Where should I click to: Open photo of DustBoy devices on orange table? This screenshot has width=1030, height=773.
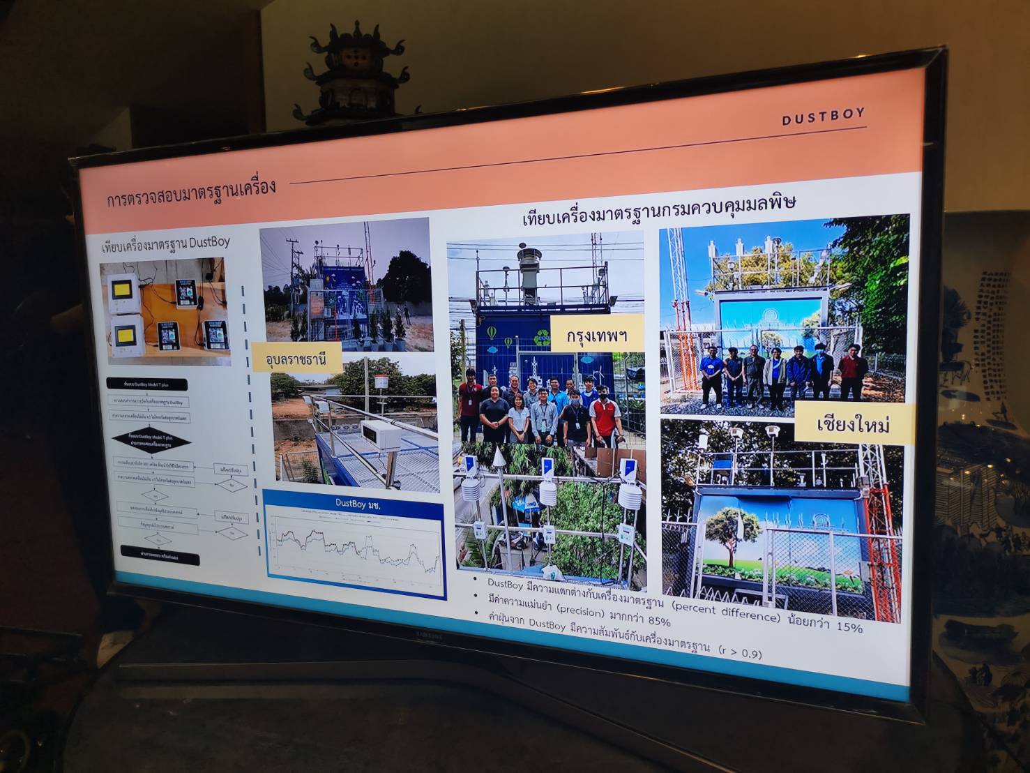[x=165, y=312]
